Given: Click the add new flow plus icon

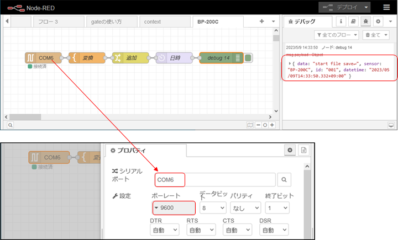Looking at the screenshot, I should (x=262, y=22).
